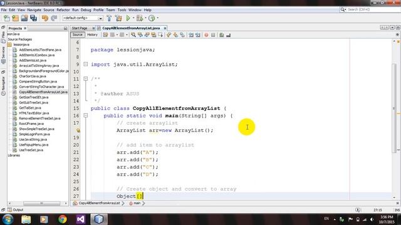The image size is (401, 225).
Task: Toggle Bookmark icon in editor toolbar
Action: coord(182,35)
